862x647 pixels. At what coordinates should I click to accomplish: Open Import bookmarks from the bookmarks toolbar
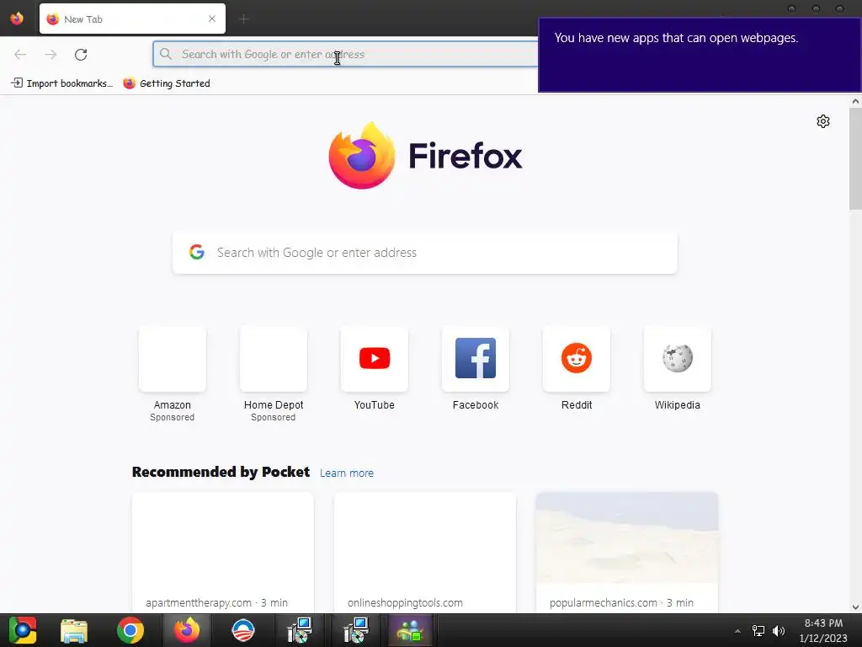61,83
